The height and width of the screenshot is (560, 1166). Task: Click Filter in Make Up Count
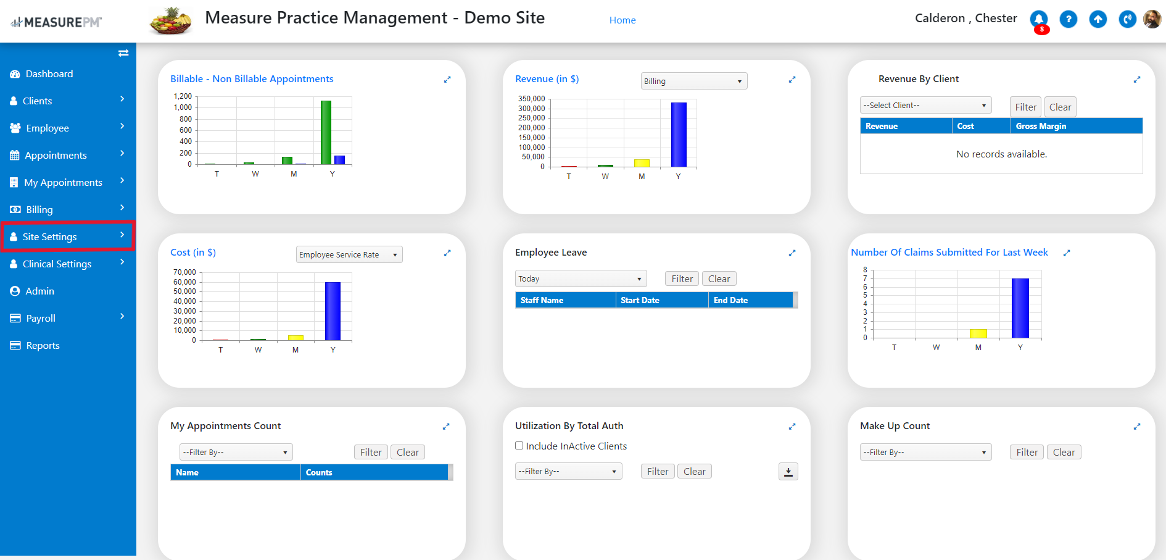coord(1027,452)
